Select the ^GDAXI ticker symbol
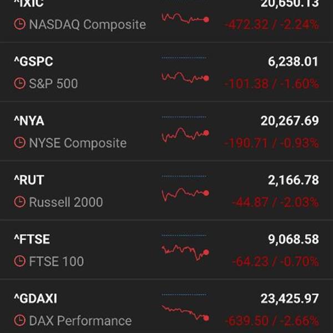The height and width of the screenshot is (333, 333). (x=36, y=299)
